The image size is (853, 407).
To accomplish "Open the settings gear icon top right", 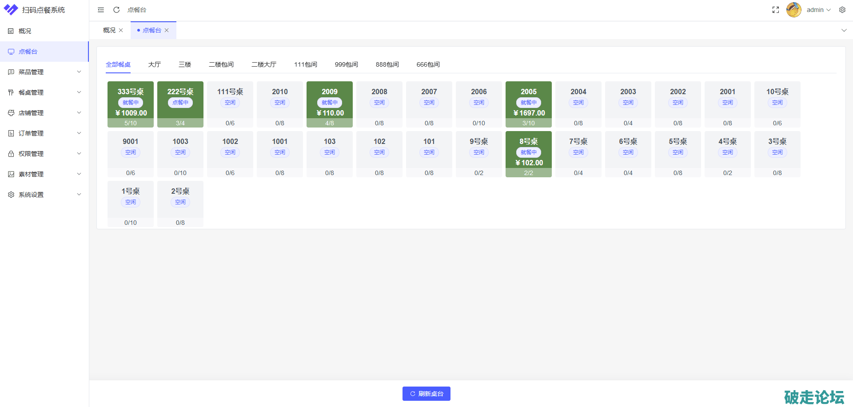I will coord(842,10).
